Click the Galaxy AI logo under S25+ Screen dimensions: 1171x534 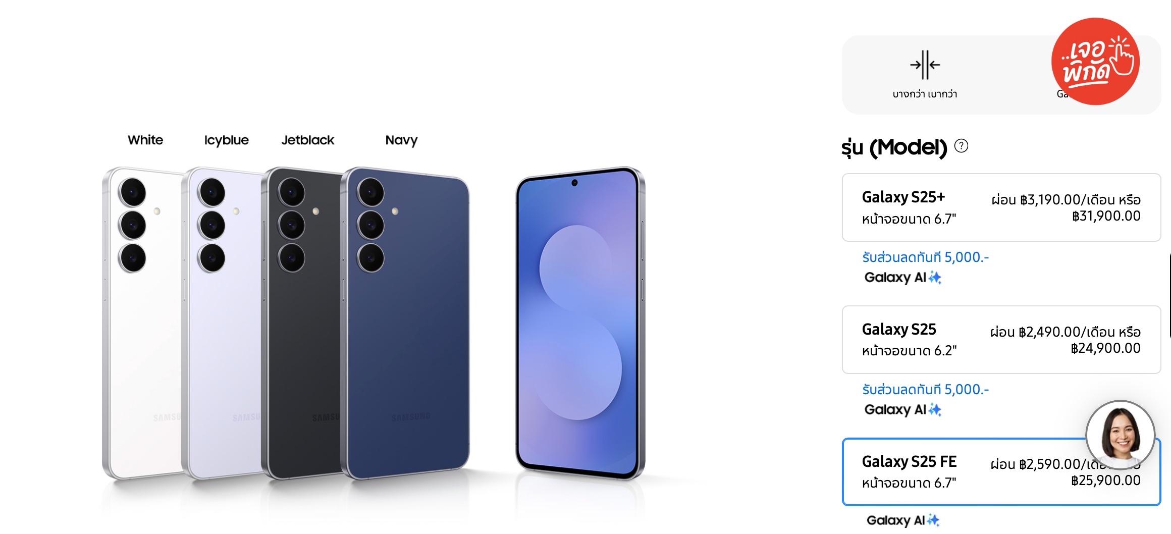tap(903, 277)
